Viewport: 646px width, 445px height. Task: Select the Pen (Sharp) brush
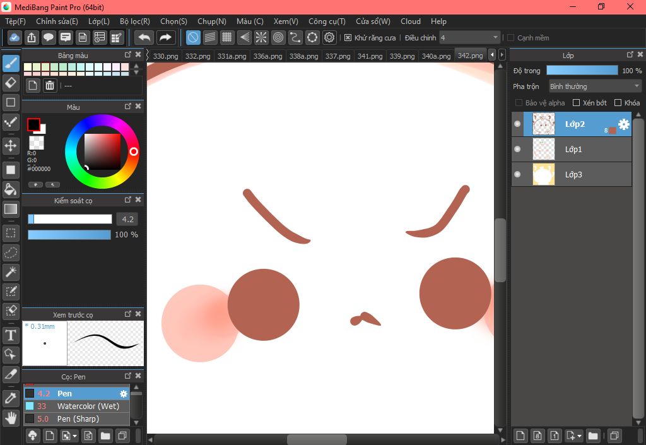[x=76, y=419]
